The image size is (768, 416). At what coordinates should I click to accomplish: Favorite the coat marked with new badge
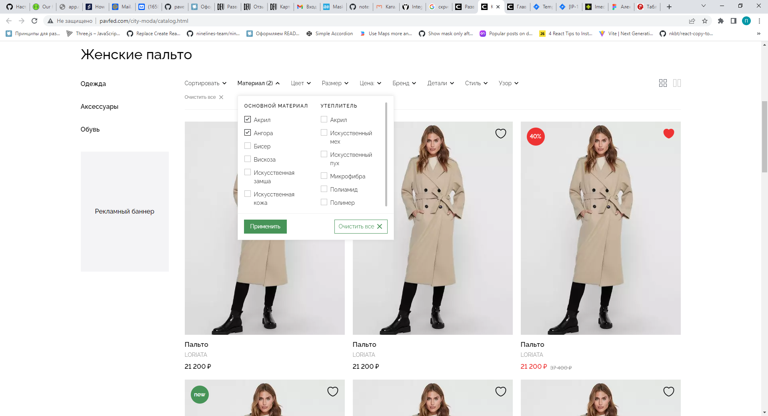(333, 391)
